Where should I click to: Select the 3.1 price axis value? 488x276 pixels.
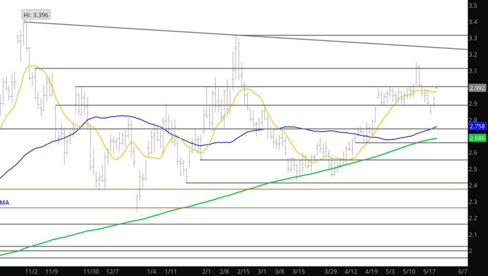tap(473, 71)
